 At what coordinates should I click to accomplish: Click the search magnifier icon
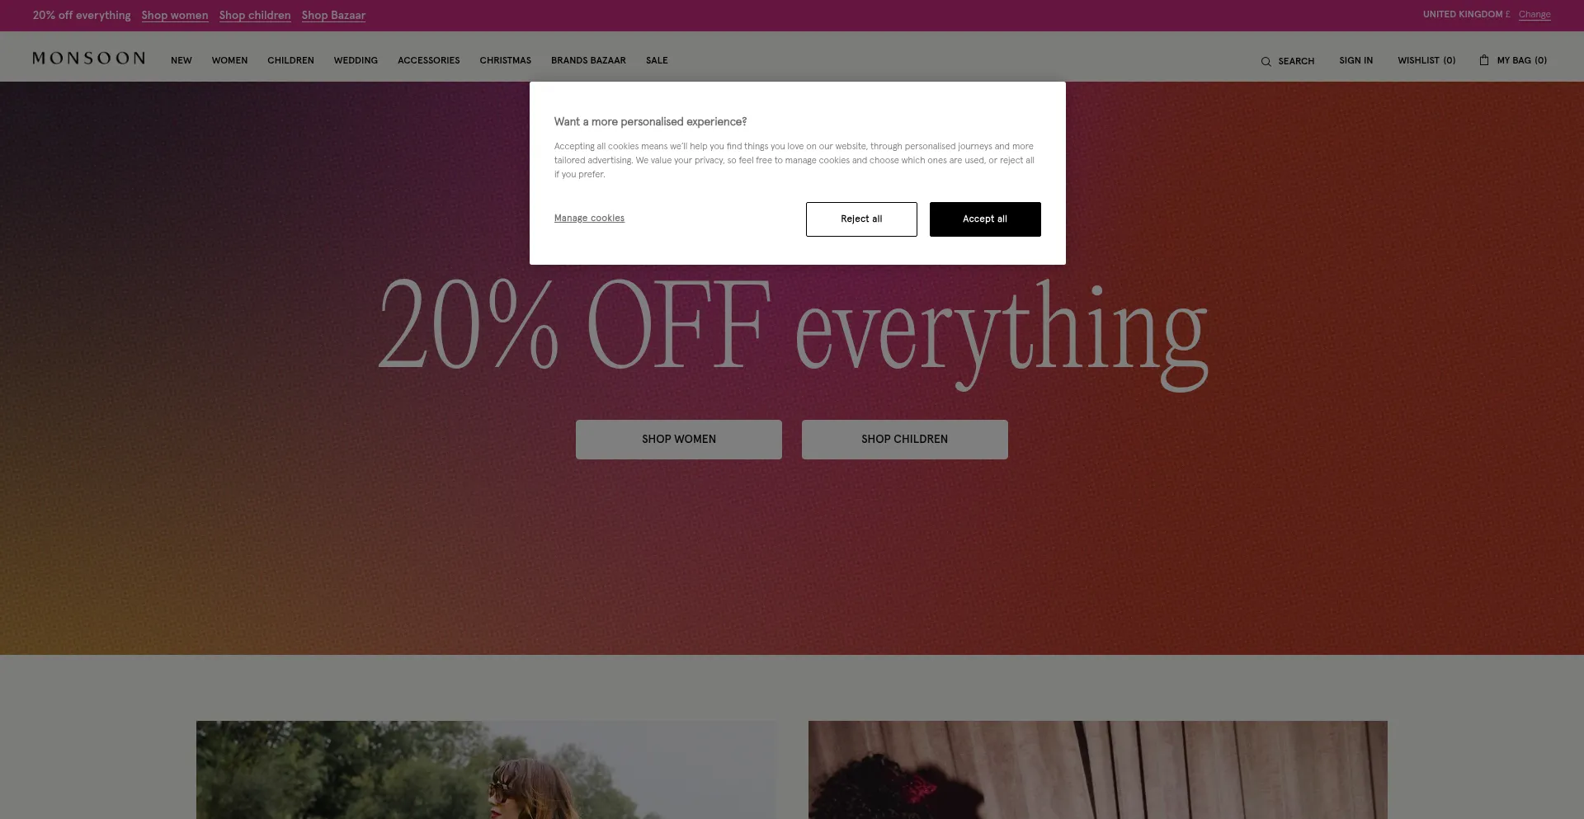1266,61
